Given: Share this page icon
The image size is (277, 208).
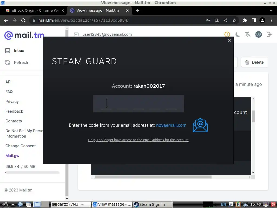Looking at the screenshot, I should pyautogui.click(x=226, y=20).
